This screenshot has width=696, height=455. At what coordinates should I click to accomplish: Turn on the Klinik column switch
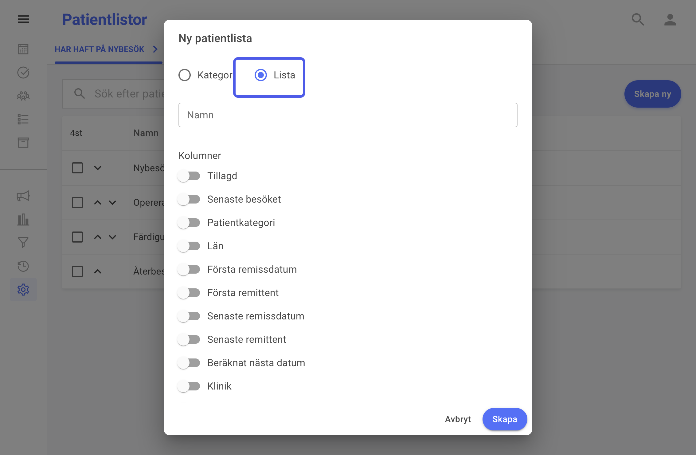pos(189,386)
